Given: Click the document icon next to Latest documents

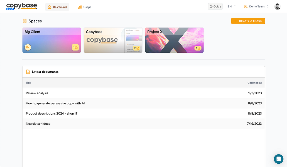Looking at the screenshot, I should [28, 72].
